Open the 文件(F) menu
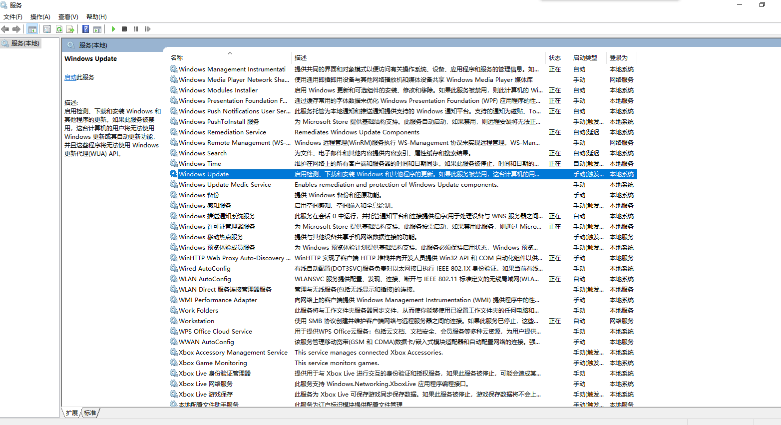781x425 pixels. [13, 16]
